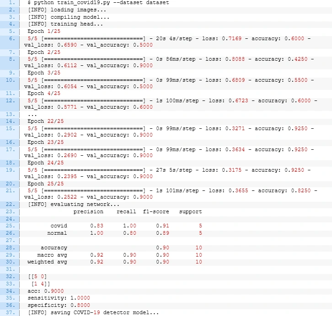Click the 'support' column header
Viewport: 332px width, 316px height.
click(x=190, y=212)
